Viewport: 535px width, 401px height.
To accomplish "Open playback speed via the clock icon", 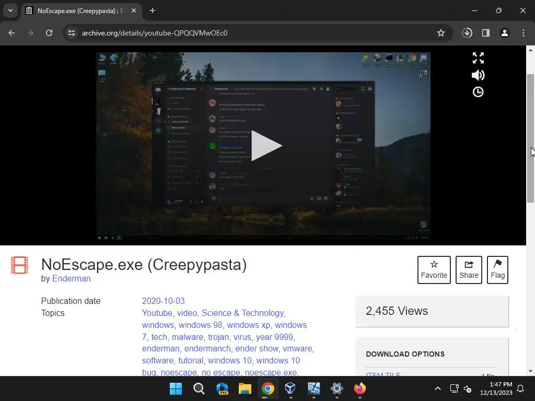I will pos(478,92).
